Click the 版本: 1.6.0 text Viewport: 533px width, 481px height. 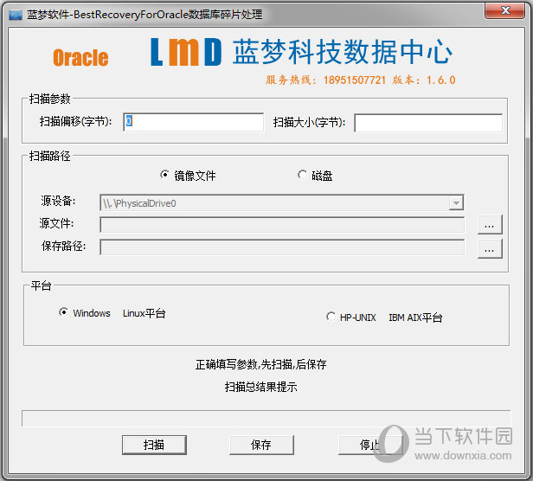point(424,80)
